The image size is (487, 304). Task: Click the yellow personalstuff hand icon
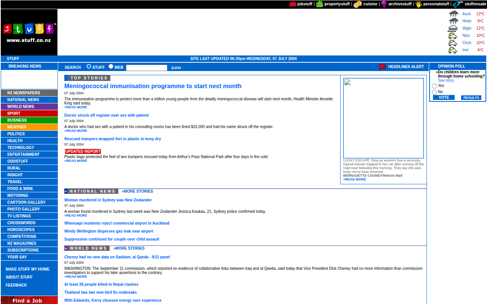(x=419, y=4)
